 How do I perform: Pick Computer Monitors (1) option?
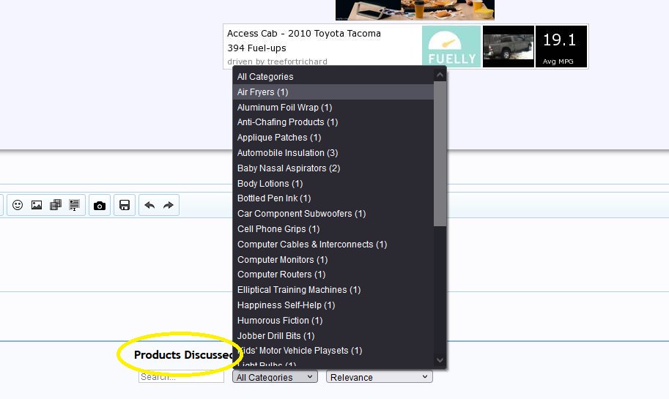(x=333, y=260)
